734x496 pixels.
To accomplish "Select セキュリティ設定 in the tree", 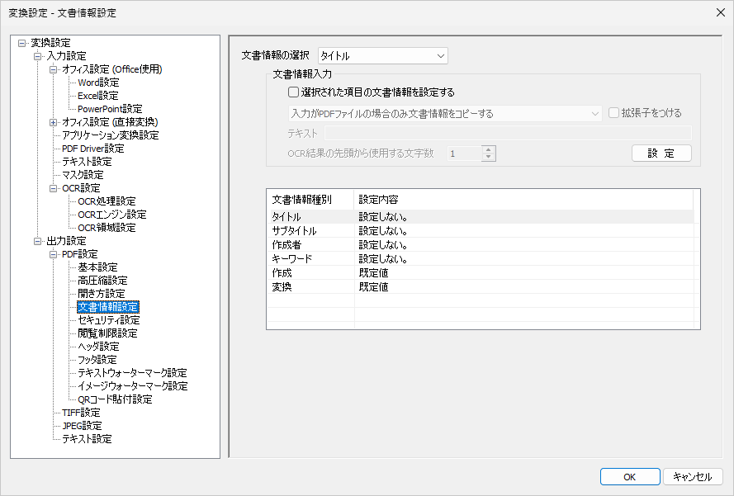I will (x=108, y=320).
